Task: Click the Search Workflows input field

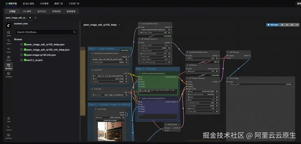Action: click(x=46, y=32)
